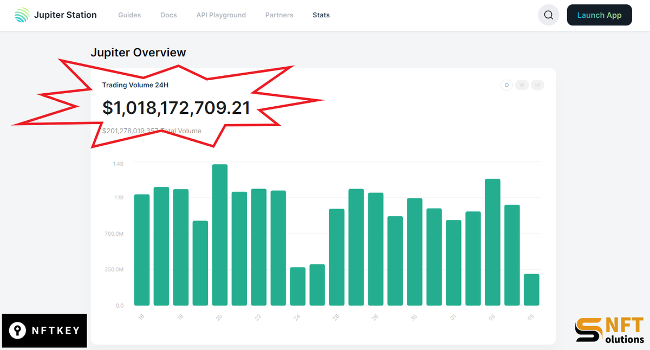Viewport: 650px width, 350px height.
Task: Switch the chart to daily (D) view
Action: click(507, 85)
